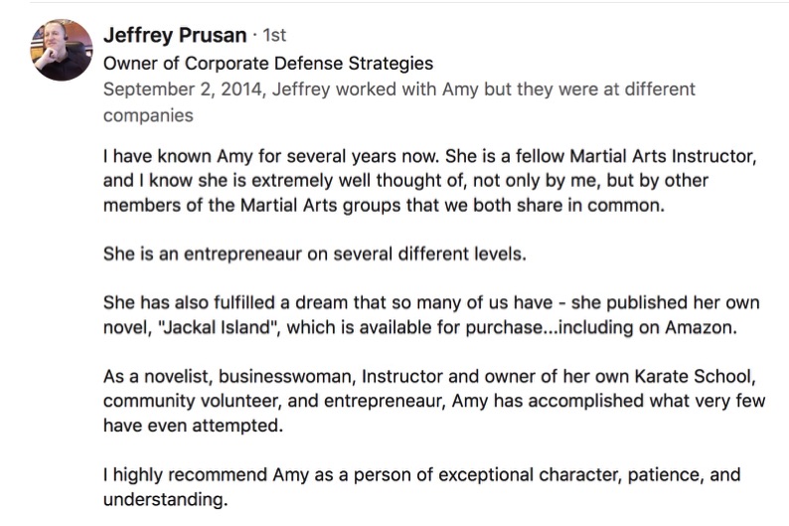
Task: Click the 1st connection degree badge
Action: pos(274,35)
